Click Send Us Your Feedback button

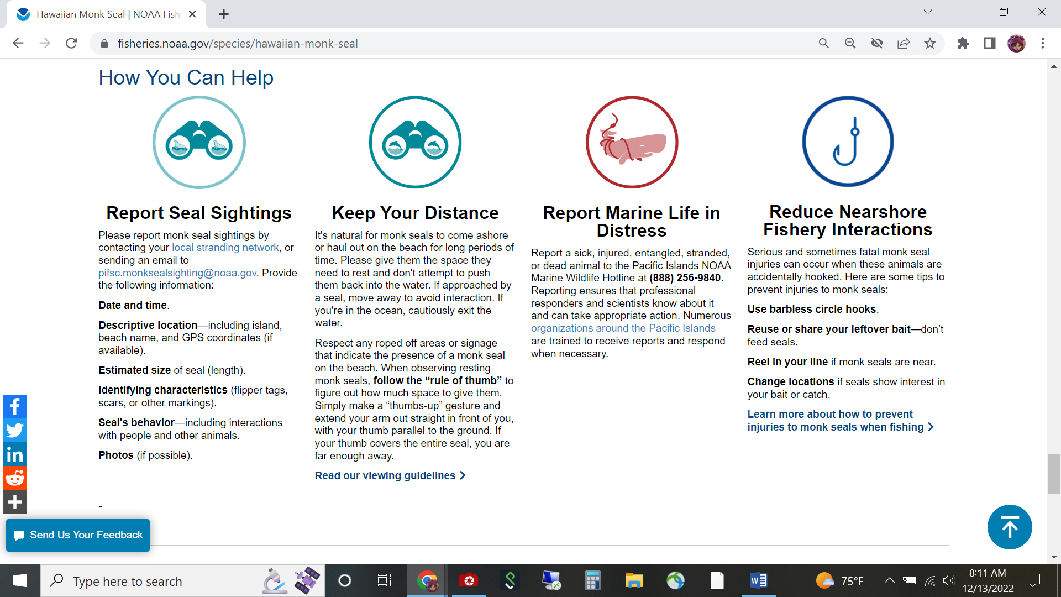pos(78,535)
